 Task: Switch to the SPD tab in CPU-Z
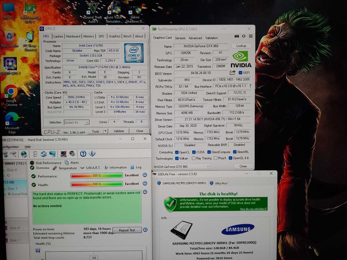click(x=101, y=36)
